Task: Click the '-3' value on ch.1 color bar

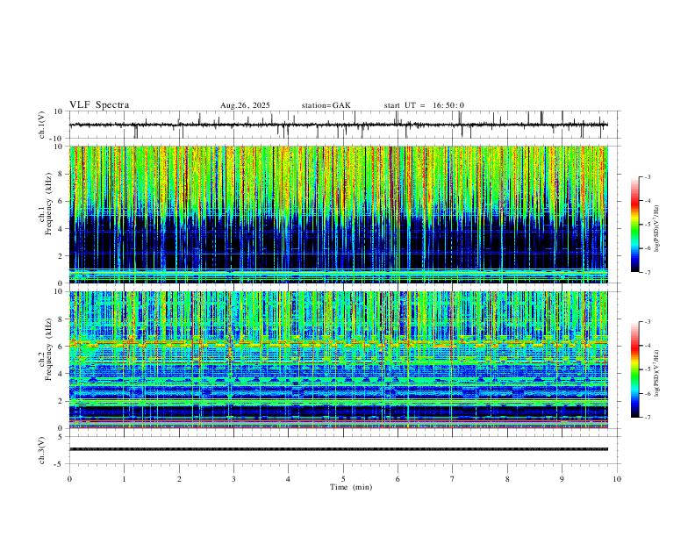Action: pos(647,176)
